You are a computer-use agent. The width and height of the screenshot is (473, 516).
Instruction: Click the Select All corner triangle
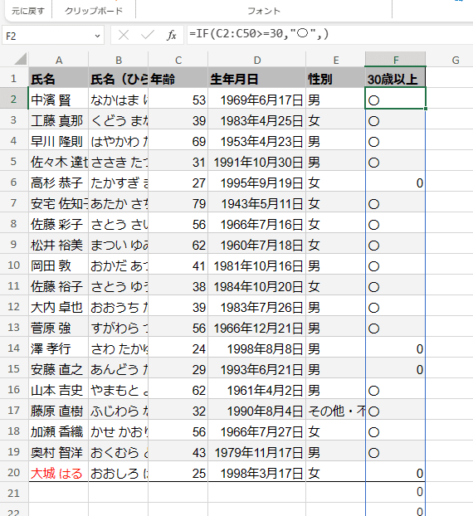(x=21, y=60)
